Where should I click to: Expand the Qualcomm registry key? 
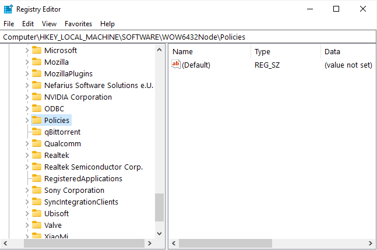click(27, 143)
